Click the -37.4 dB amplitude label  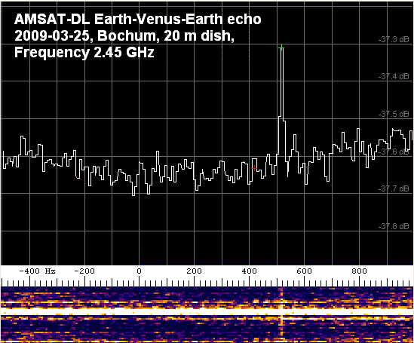tap(394, 77)
